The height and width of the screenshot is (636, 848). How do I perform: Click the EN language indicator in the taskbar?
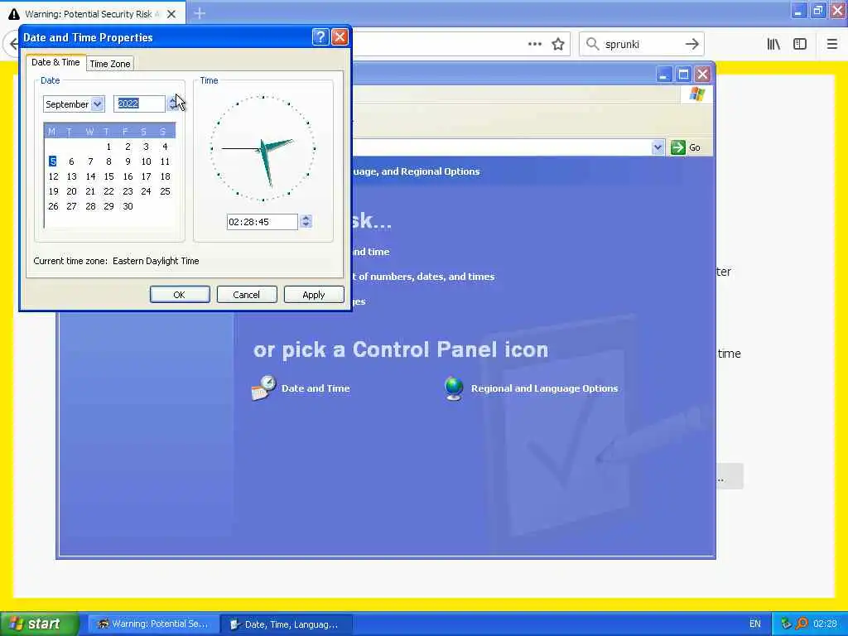(755, 624)
